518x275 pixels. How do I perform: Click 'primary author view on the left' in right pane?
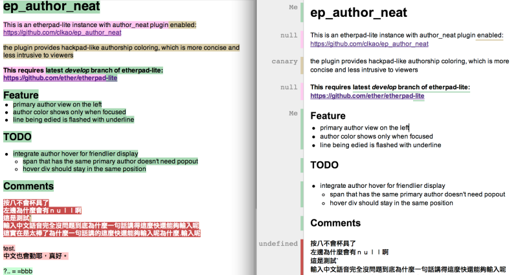click(365, 128)
